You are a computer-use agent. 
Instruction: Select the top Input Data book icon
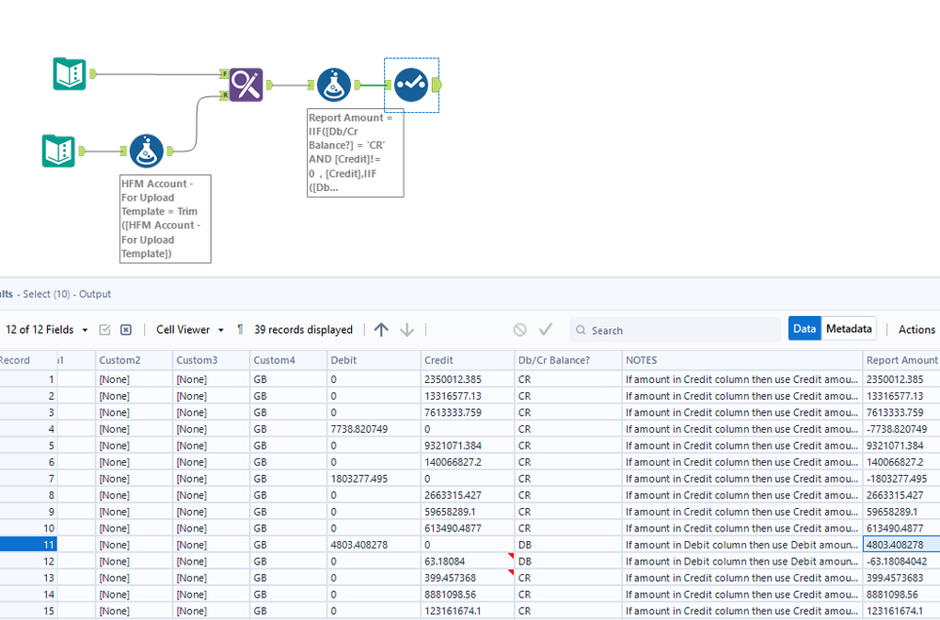tap(70, 73)
